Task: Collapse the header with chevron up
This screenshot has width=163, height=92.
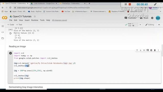Action: click(159, 25)
